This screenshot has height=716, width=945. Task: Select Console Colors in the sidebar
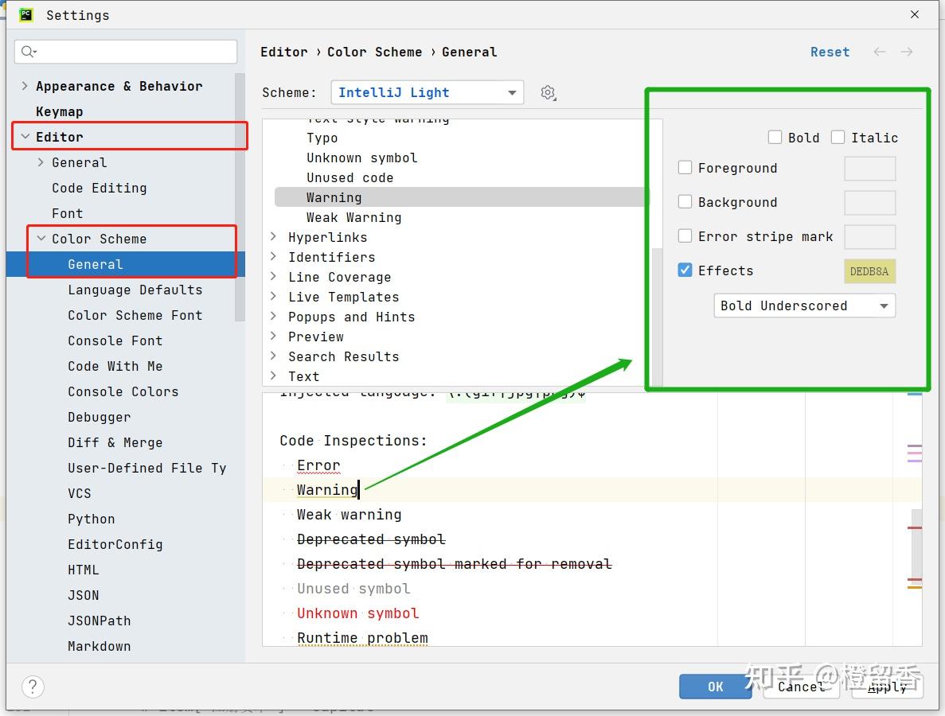tap(123, 391)
